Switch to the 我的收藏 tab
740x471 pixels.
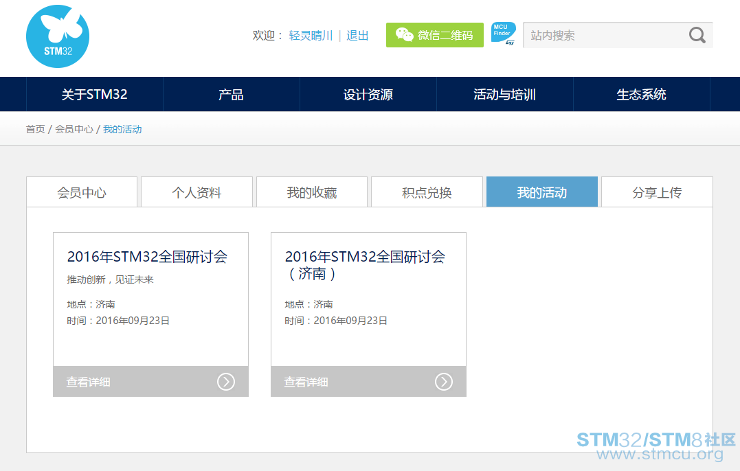tap(312, 192)
